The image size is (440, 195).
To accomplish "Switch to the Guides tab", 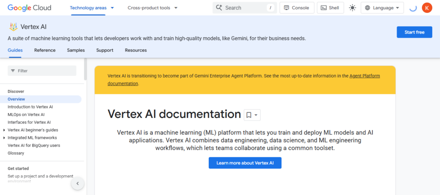I will click(x=15, y=51).
